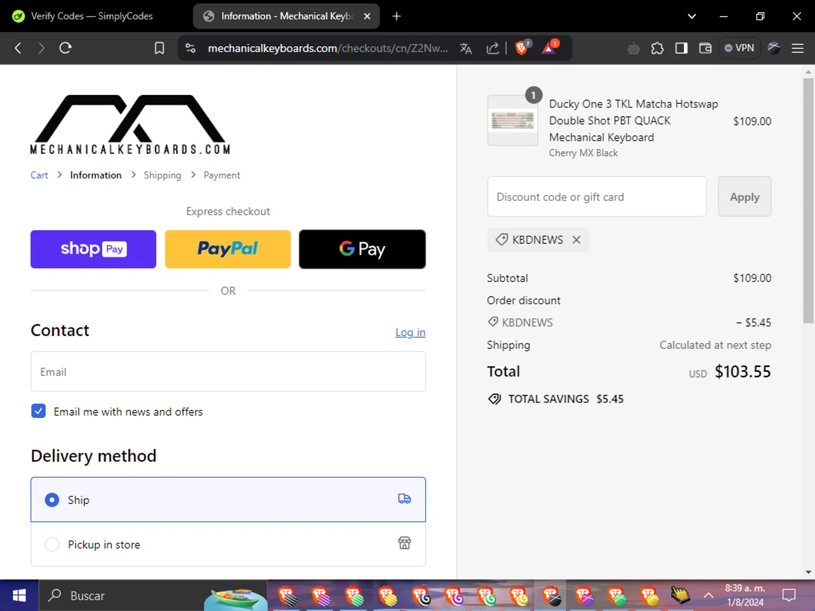Click the Shipping breadcrumb step
815x611 pixels.
pos(162,175)
